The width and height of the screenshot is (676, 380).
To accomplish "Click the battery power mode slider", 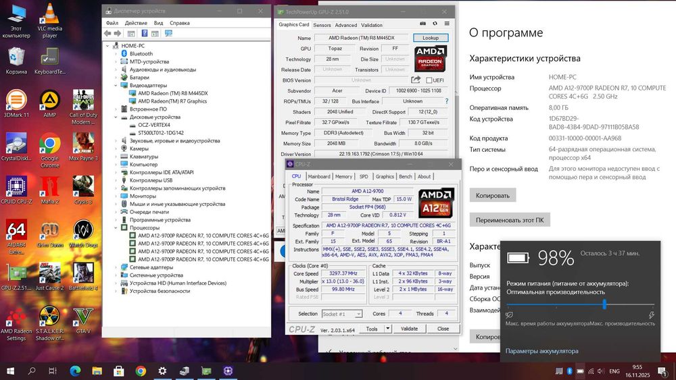I will (580, 304).
